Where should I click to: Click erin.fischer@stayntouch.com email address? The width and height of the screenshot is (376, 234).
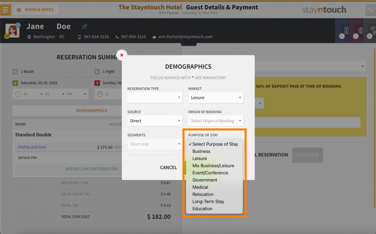click(186, 37)
